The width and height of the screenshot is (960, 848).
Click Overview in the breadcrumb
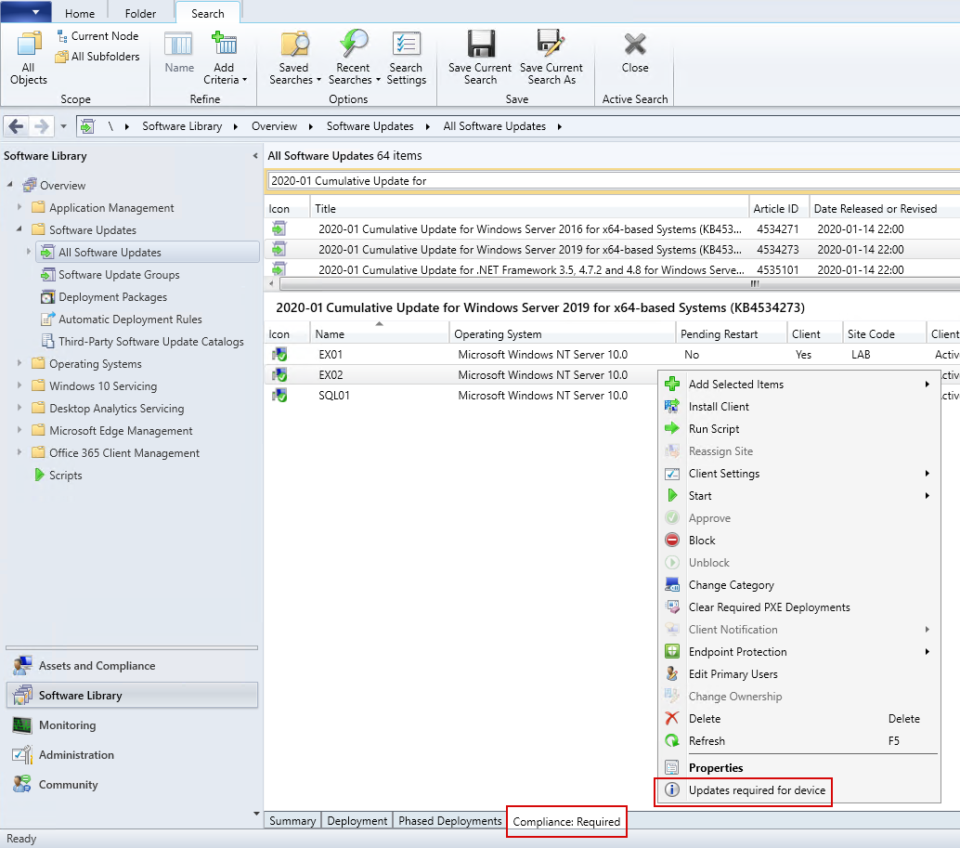(x=274, y=126)
